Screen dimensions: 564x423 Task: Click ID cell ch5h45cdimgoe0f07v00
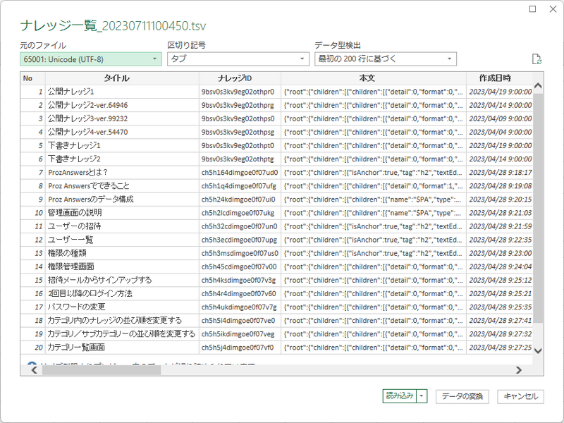tap(240, 267)
